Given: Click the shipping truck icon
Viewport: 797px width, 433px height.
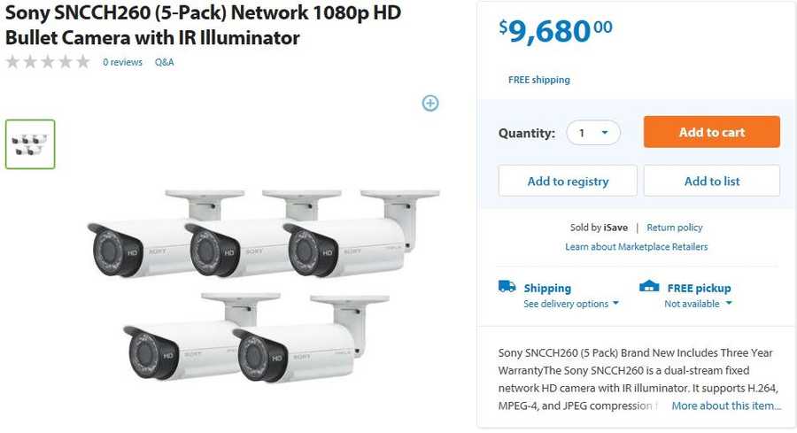Looking at the screenshot, I should [507, 287].
